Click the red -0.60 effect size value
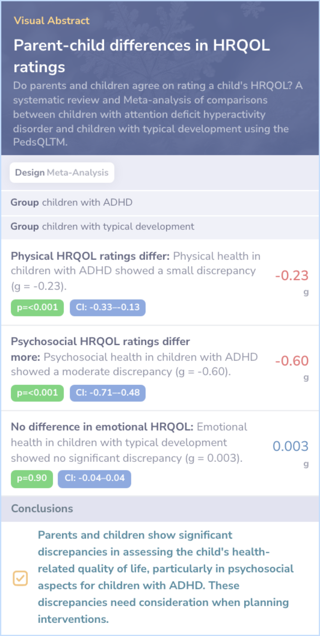This screenshot has height=636, width=320. (292, 361)
